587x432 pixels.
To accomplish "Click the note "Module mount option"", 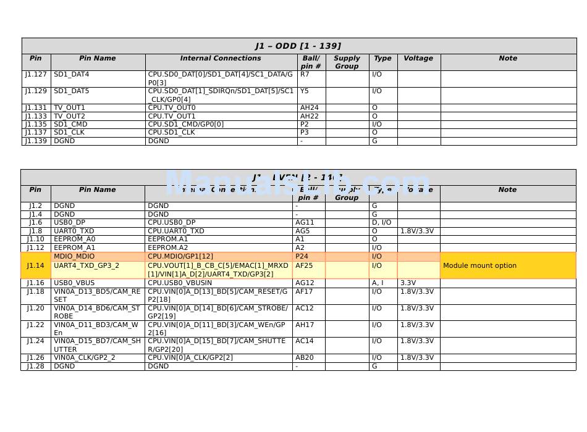I will pos(480,265).
